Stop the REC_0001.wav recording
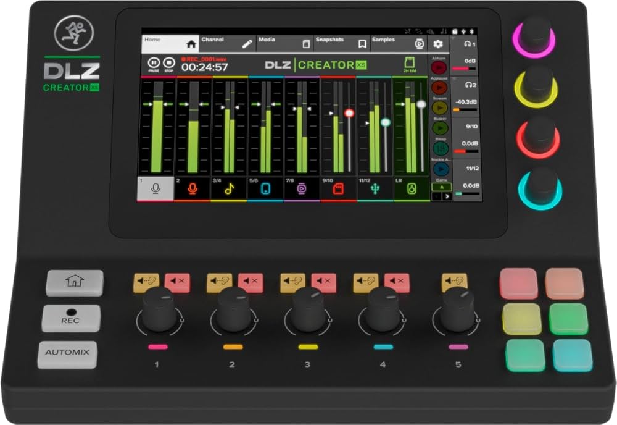This screenshot has width=617, height=425. pyautogui.click(x=168, y=62)
